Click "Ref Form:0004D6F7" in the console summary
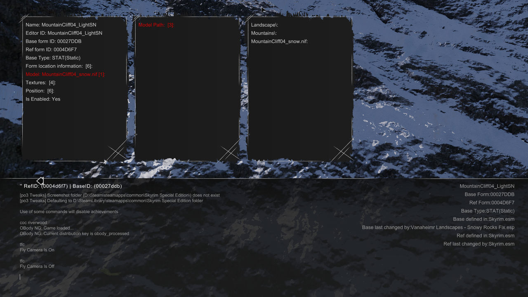This screenshot has height=297, width=528. (492, 203)
